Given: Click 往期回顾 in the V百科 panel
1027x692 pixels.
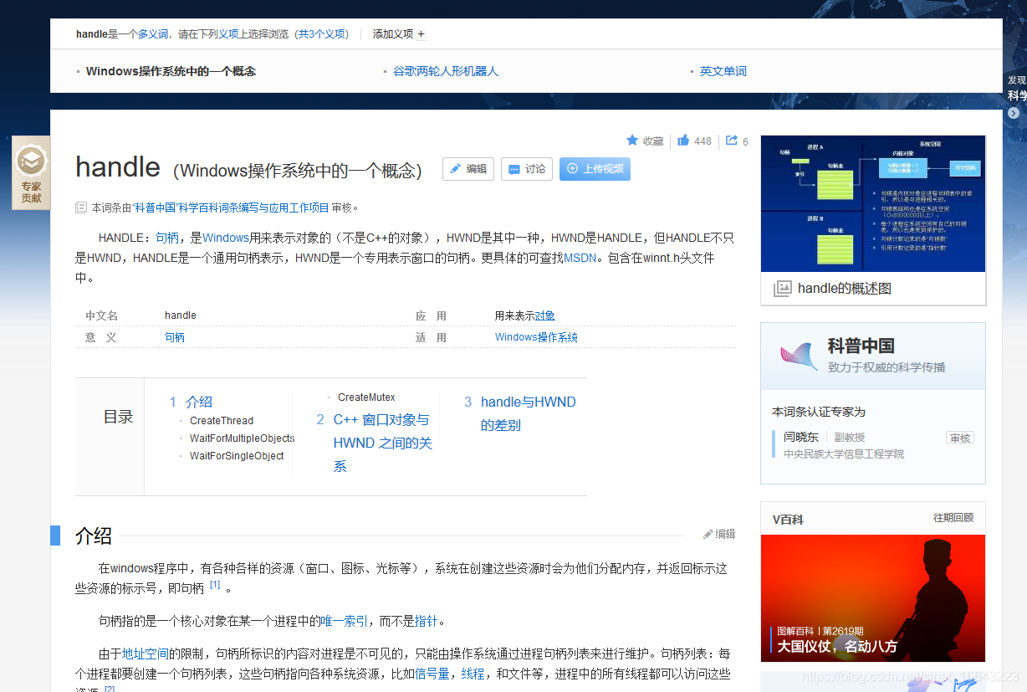Looking at the screenshot, I should click(956, 519).
